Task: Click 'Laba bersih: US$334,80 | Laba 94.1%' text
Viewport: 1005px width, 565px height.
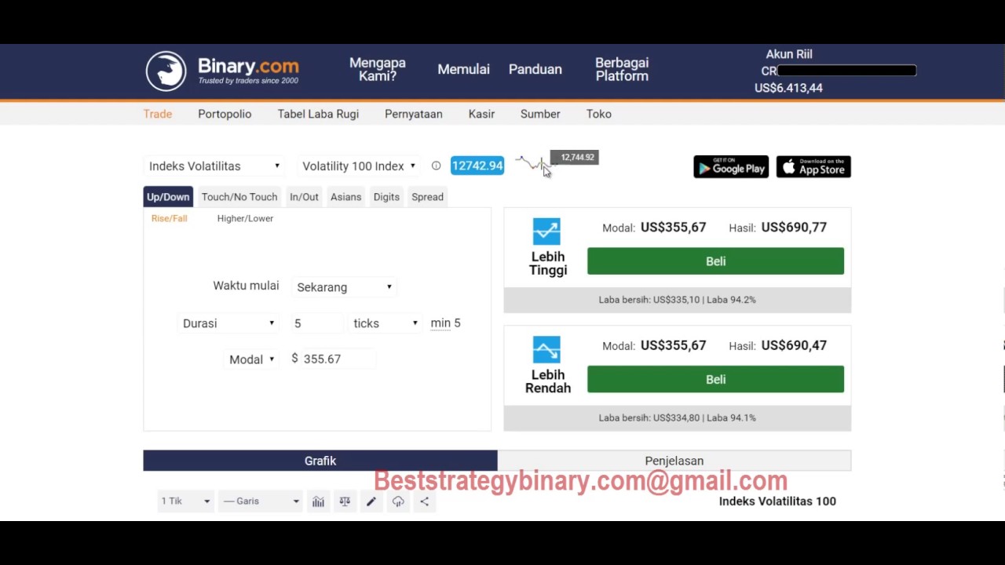Action: click(677, 417)
